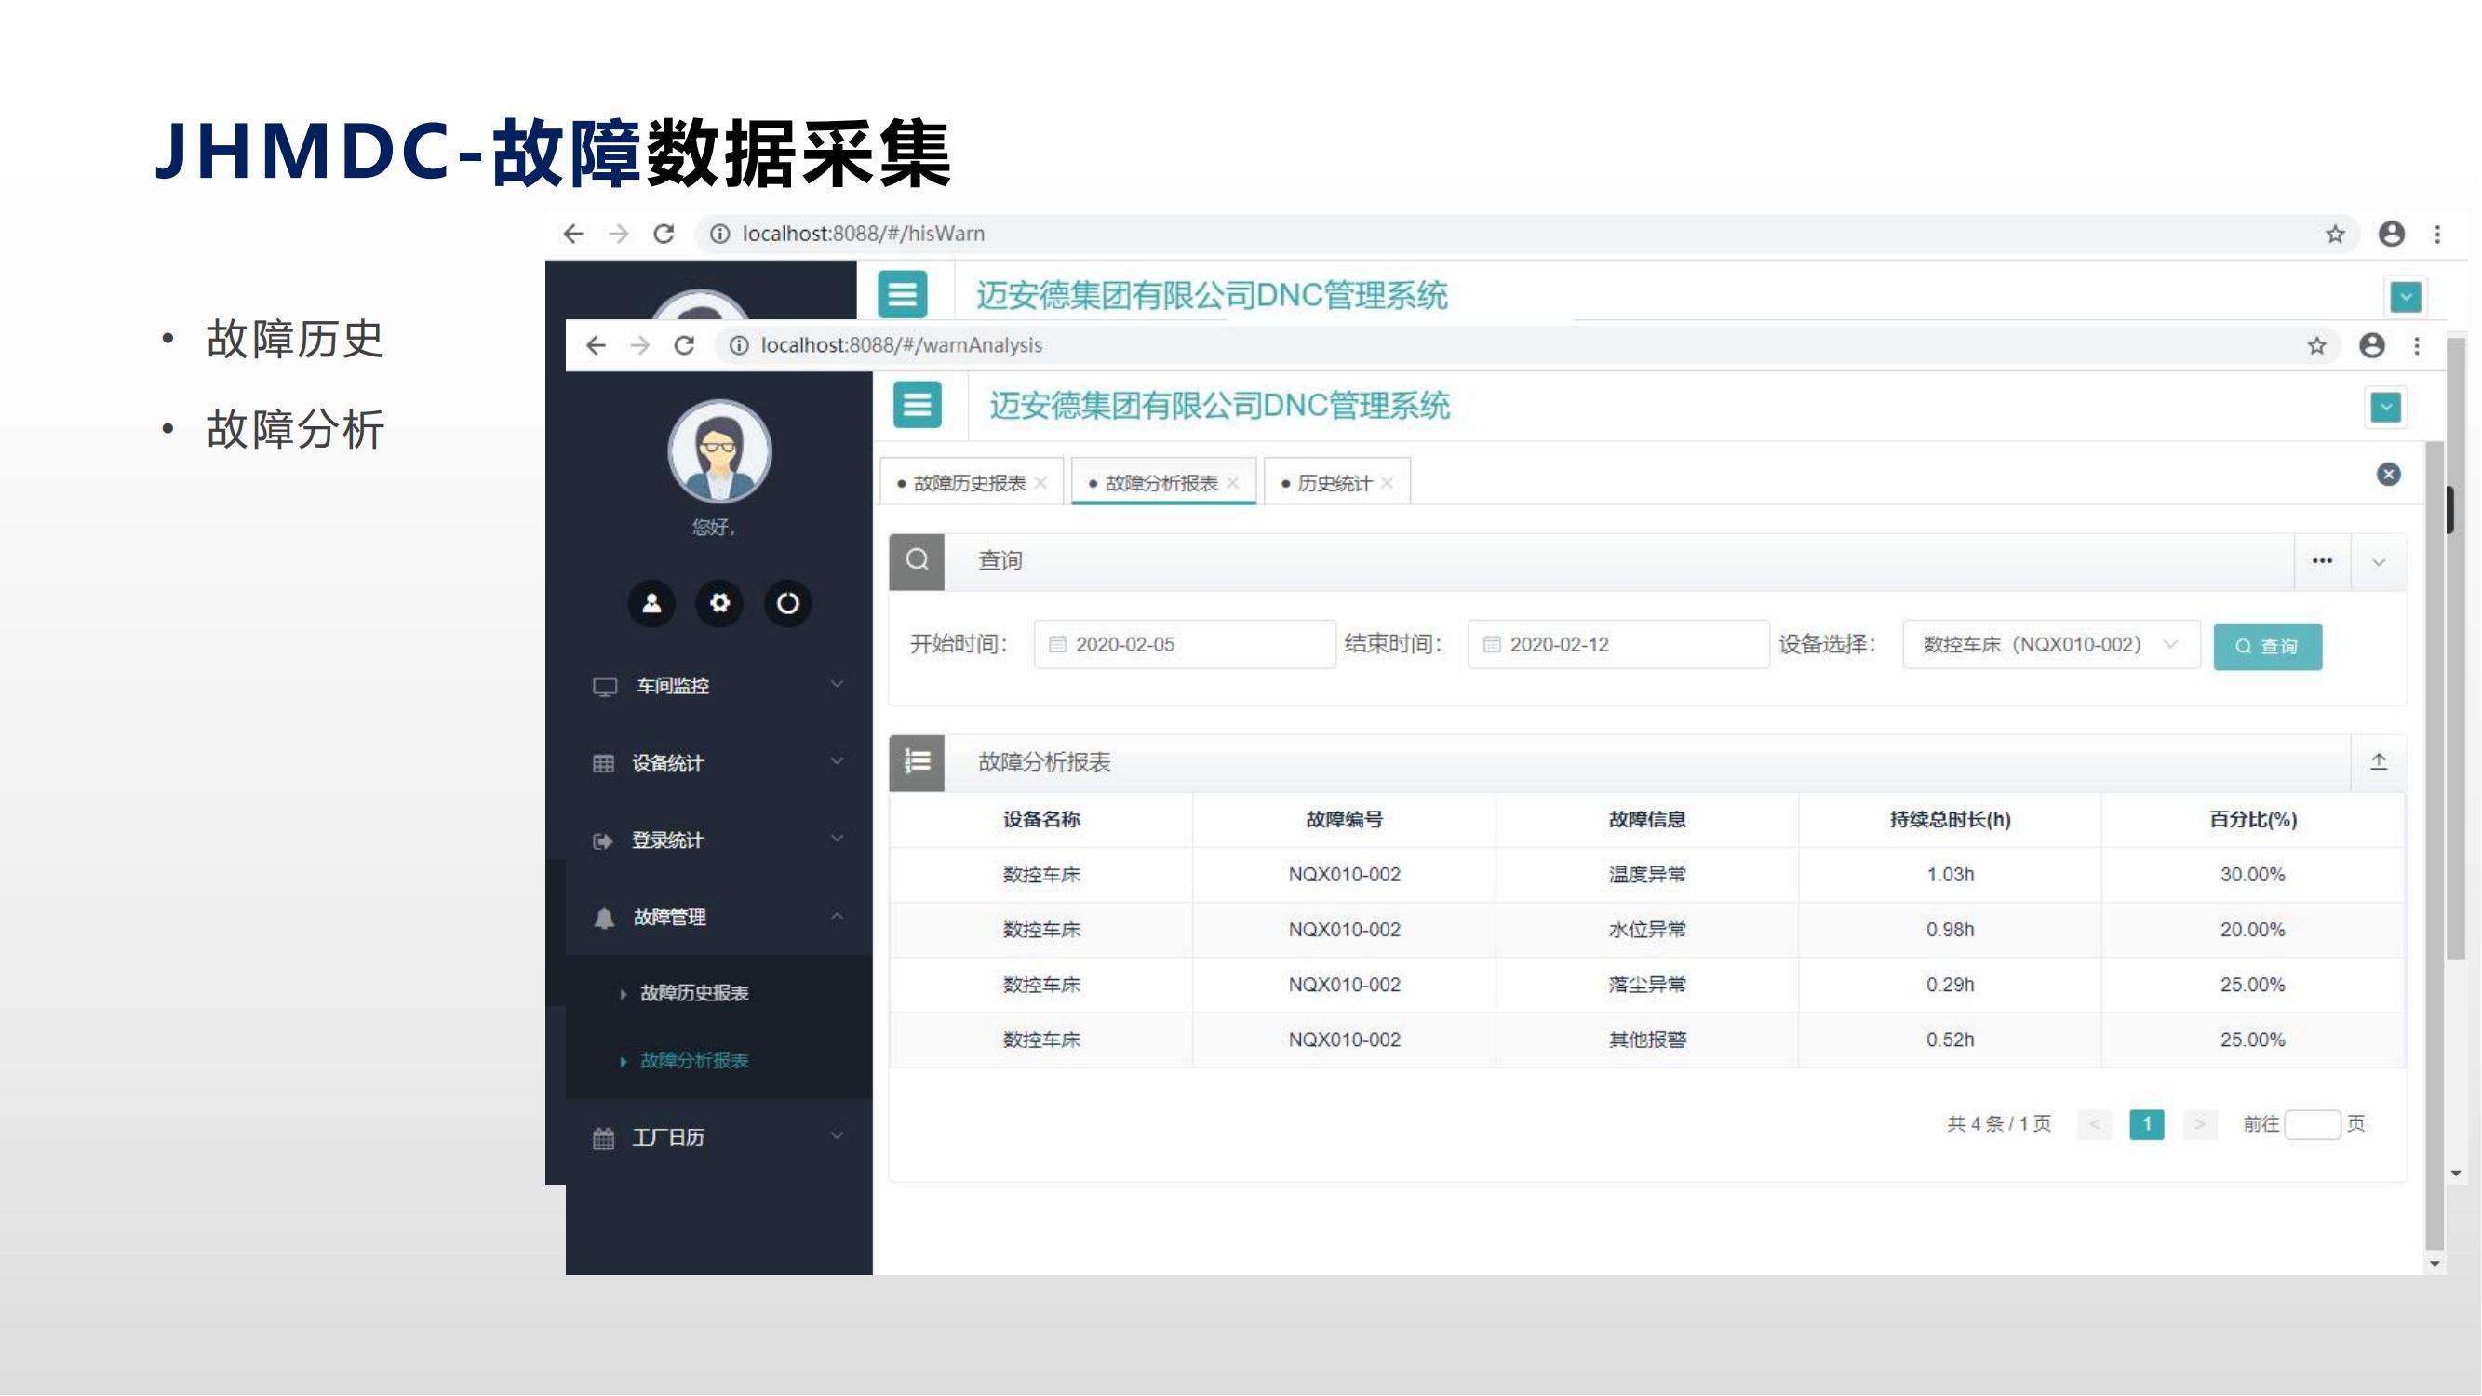Open settings gear icon in sidebar
The image size is (2482, 1396).
pos(719,604)
